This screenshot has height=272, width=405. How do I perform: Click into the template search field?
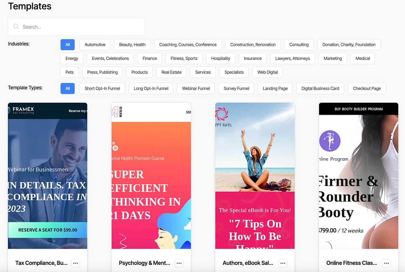click(79, 27)
